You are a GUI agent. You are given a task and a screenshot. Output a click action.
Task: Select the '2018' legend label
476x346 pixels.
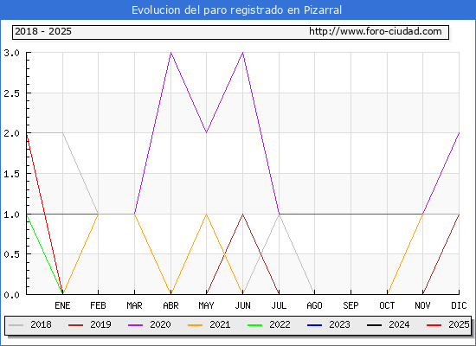(41, 324)
